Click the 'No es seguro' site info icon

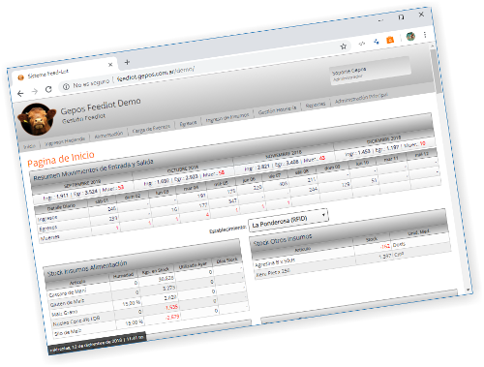pyautogui.click(x=66, y=87)
